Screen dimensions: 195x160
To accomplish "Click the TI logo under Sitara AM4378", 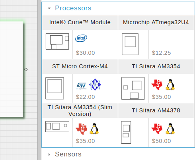I will (157, 129).
